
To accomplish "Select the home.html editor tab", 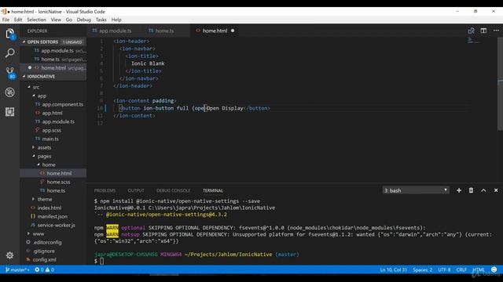I will (215, 31).
